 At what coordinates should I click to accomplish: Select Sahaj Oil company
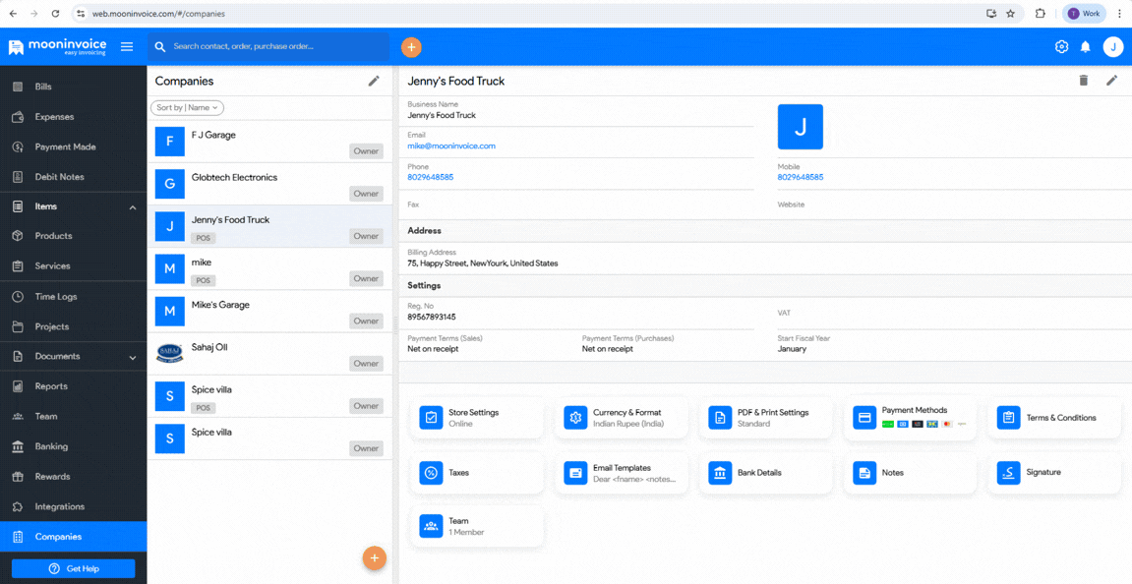tap(270, 355)
